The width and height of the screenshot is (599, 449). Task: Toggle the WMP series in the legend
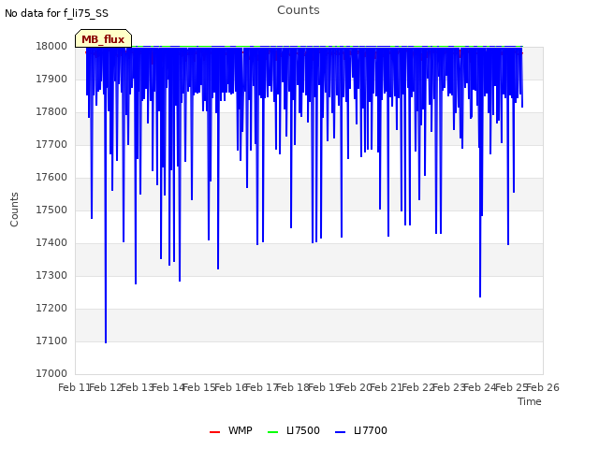pyautogui.click(x=231, y=430)
